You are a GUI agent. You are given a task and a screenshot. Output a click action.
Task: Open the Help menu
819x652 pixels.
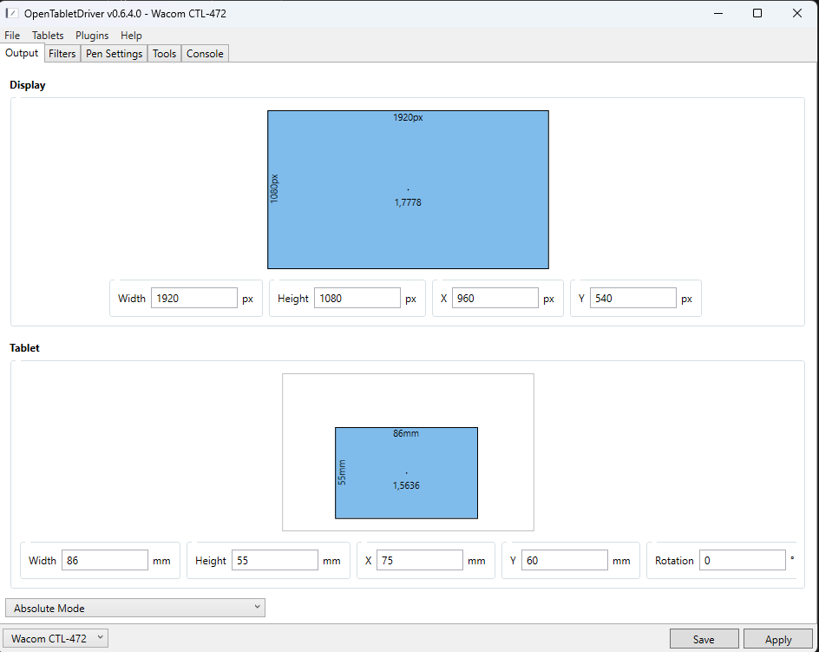point(131,36)
